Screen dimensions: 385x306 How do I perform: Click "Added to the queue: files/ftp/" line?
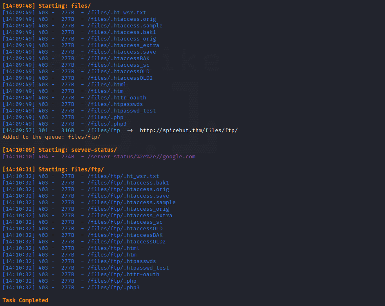(x=51, y=137)
